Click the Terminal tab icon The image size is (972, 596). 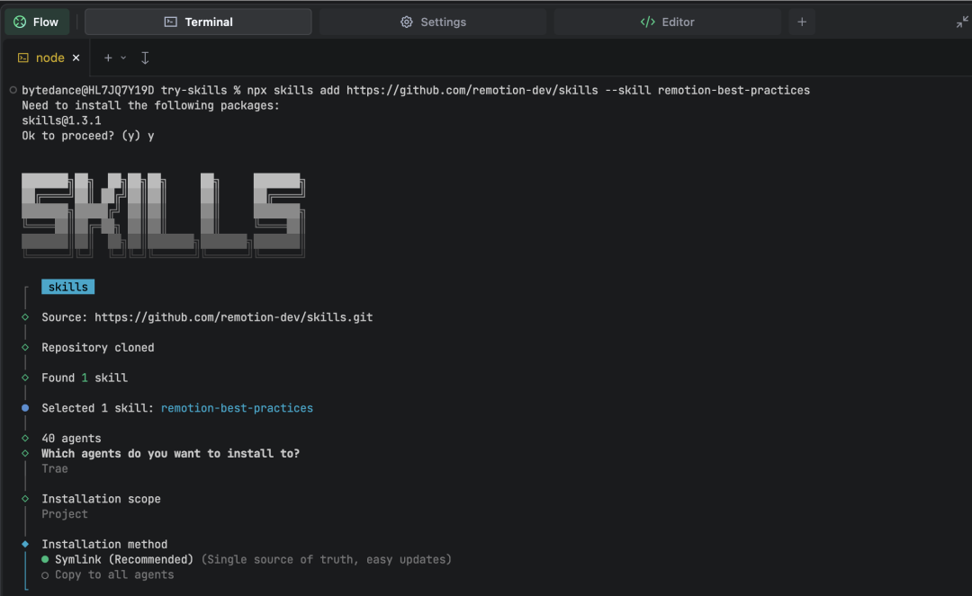point(170,22)
